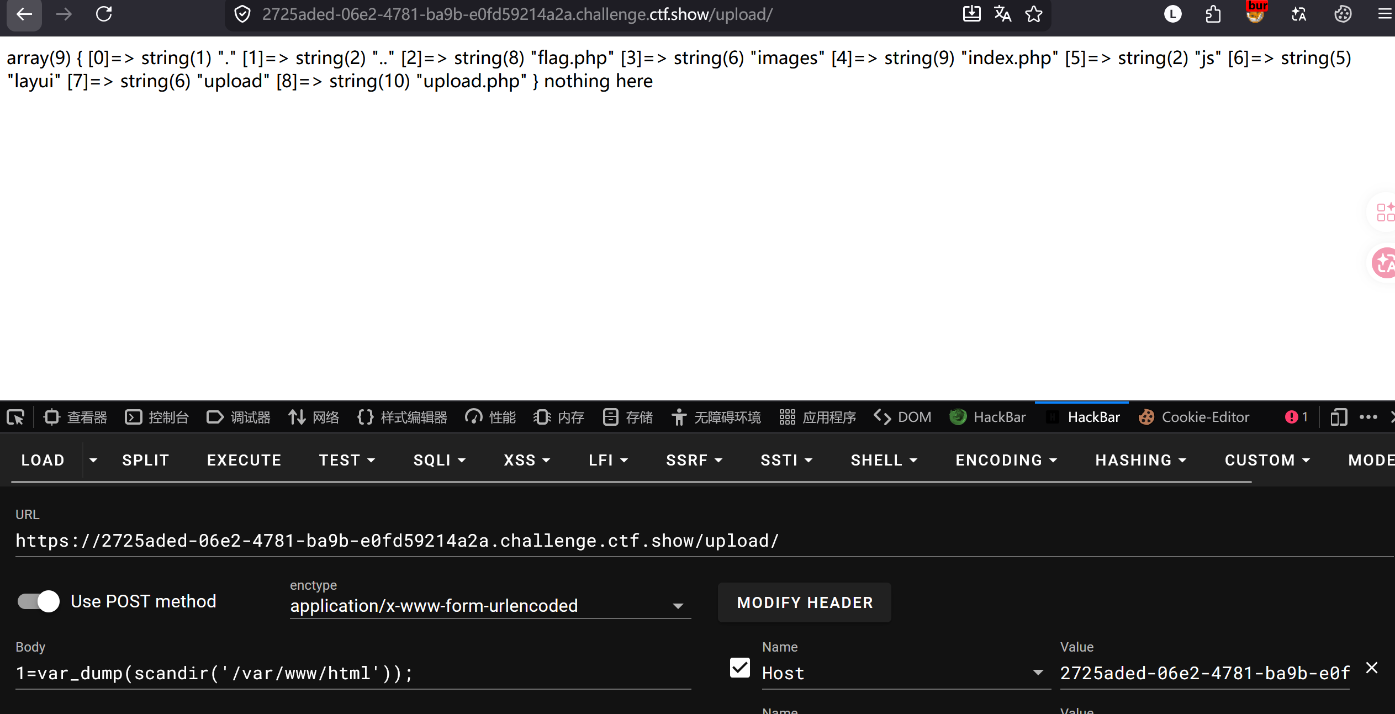The height and width of the screenshot is (714, 1395).
Task: Remove the Host header row
Action: [x=1372, y=668]
